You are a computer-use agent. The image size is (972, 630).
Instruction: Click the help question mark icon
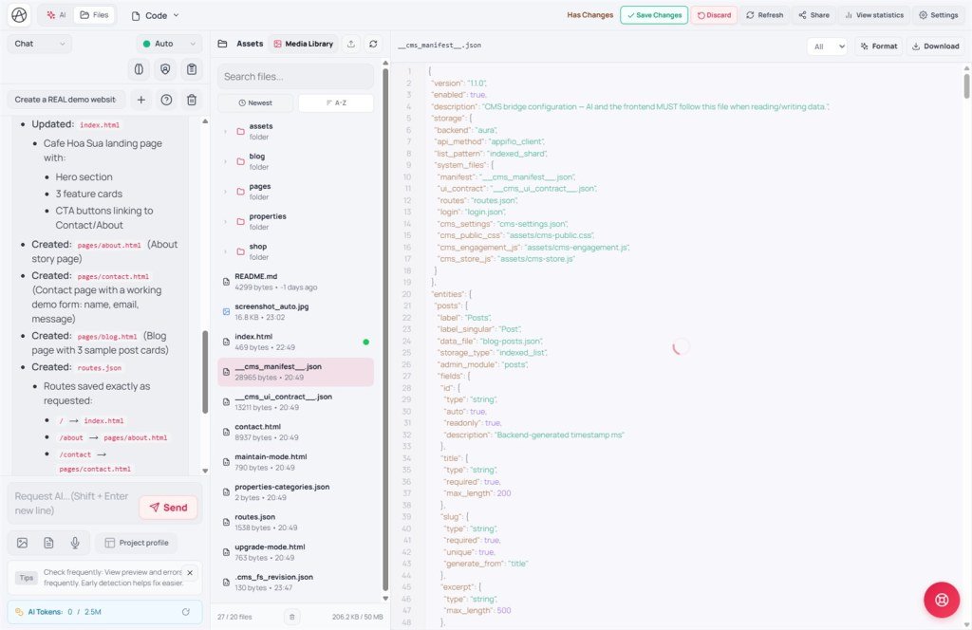(166, 99)
